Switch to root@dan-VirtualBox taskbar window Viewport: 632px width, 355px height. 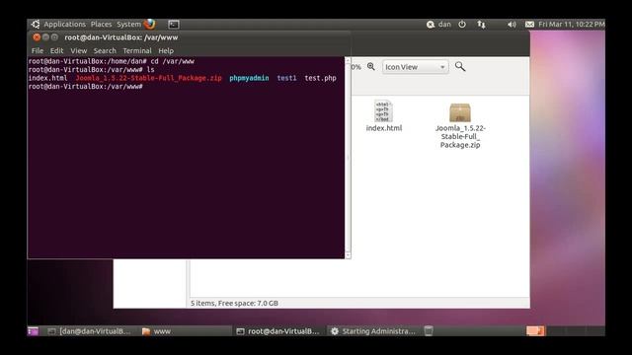pyautogui.click(x=278, y=331)
